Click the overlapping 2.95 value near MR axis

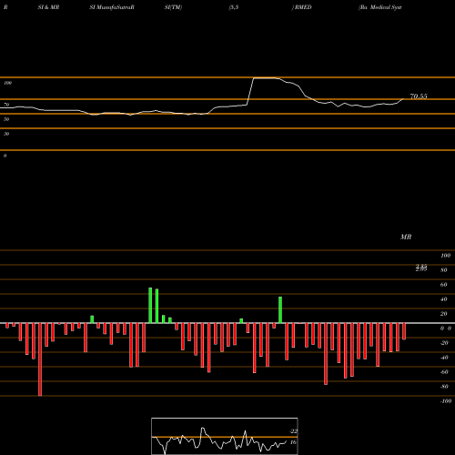[x=421, y=268]
